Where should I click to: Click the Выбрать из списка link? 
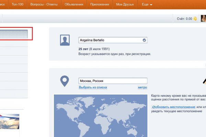click(93, 87)
